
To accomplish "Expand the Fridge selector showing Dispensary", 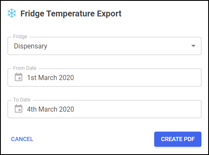I will pos(104,46).
